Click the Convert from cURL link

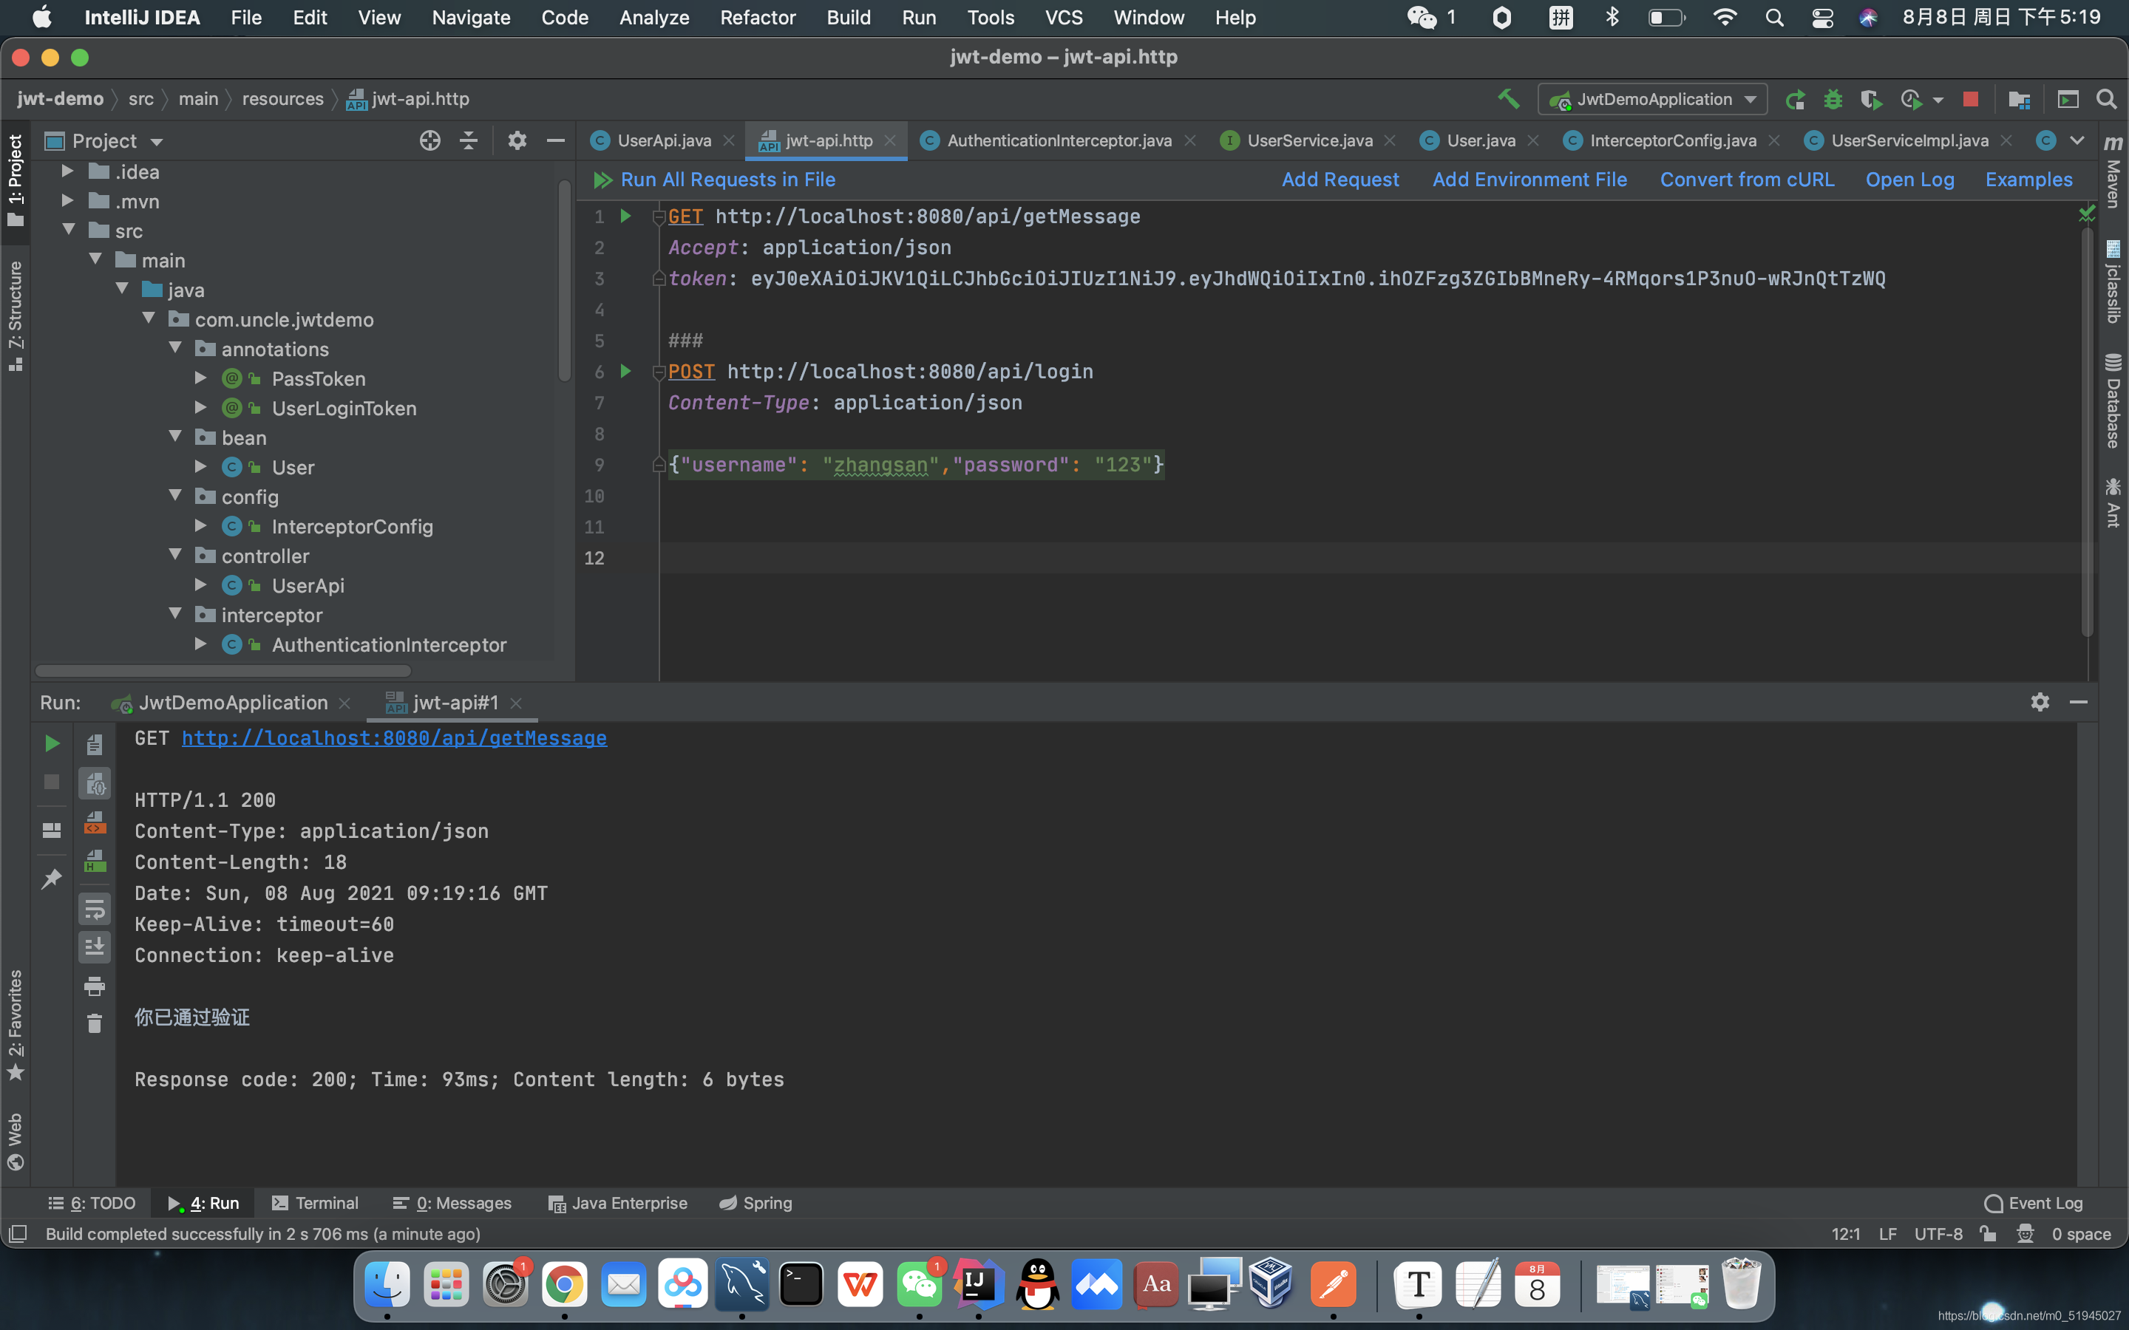point(1746,180)
